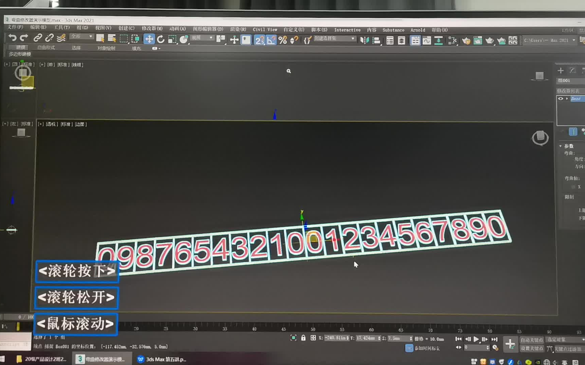Viewport: 585px width, 365px height.
Task: Select the Select and Rotate tool
Action: point(161,40)
